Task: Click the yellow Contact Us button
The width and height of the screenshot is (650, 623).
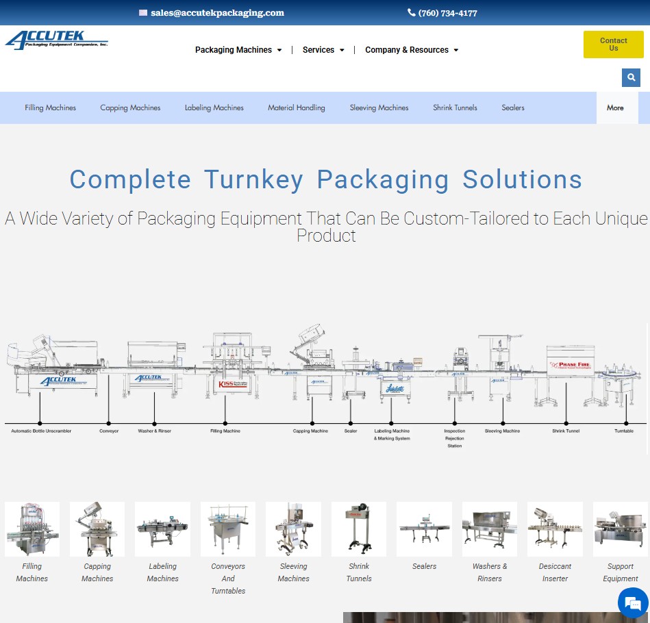Action: point(614,44)
